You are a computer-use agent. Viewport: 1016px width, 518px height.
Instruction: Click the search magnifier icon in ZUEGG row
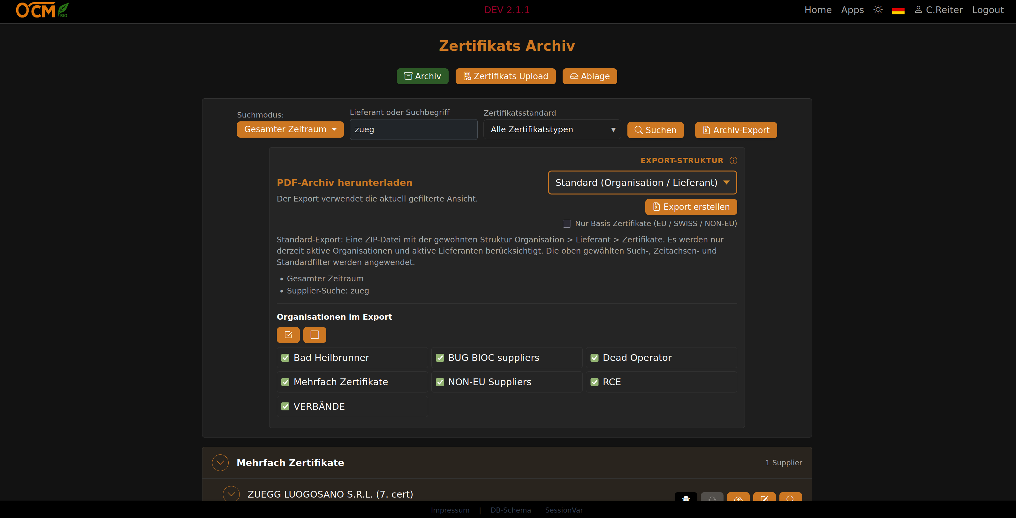(x=790, y=497)
